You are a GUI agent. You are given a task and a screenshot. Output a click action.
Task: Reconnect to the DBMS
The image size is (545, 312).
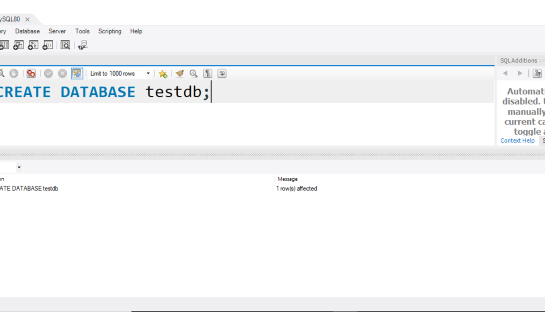[83, 45]
